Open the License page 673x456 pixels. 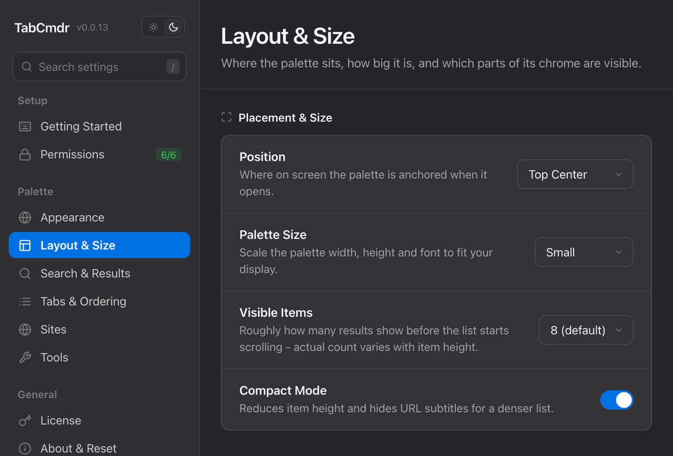[x=100, y=420]
